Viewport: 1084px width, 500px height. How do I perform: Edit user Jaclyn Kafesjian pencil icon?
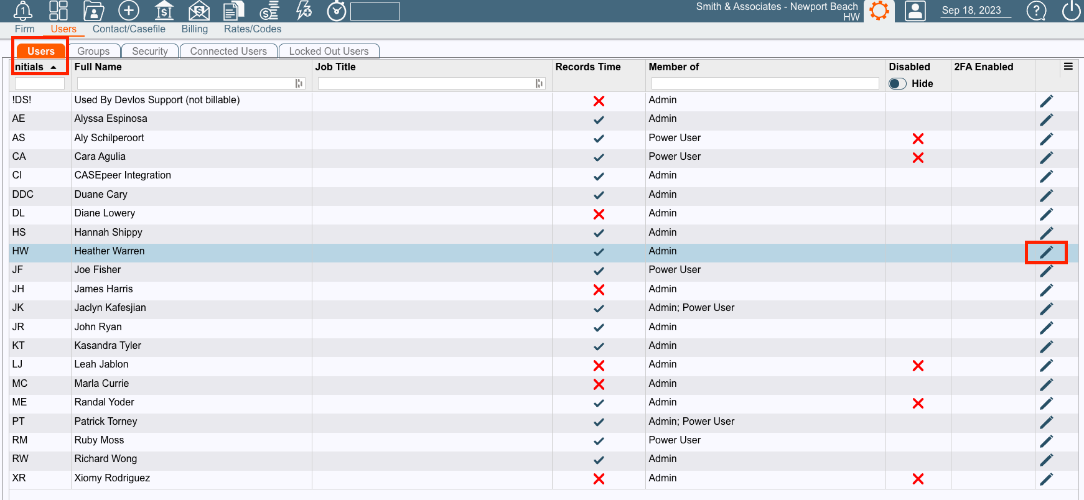point(1047,308)
